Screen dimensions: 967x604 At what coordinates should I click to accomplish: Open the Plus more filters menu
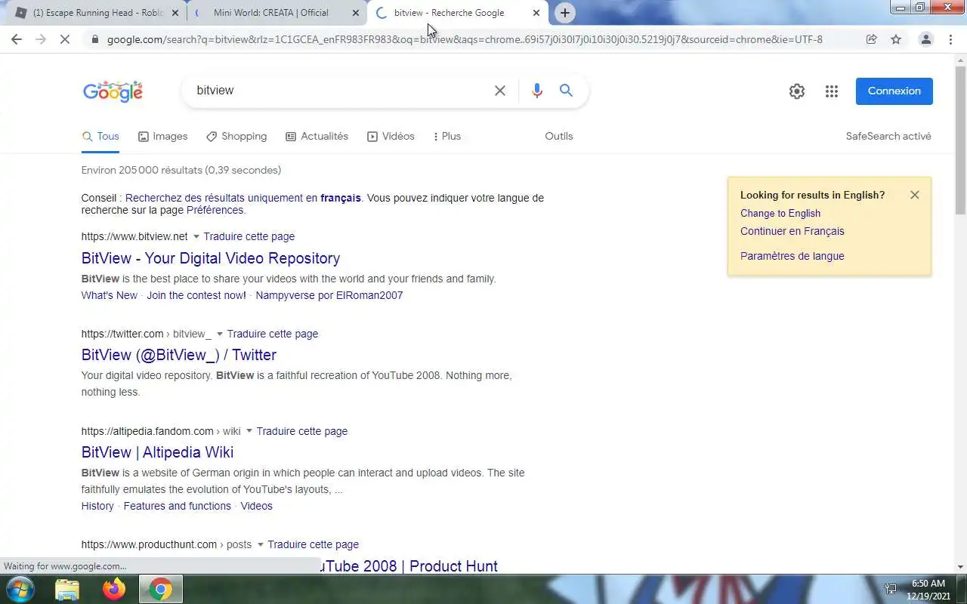446,136
